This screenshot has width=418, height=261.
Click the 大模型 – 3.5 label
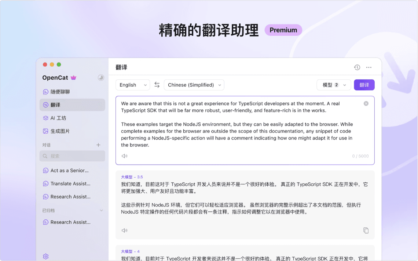point(132,177)
